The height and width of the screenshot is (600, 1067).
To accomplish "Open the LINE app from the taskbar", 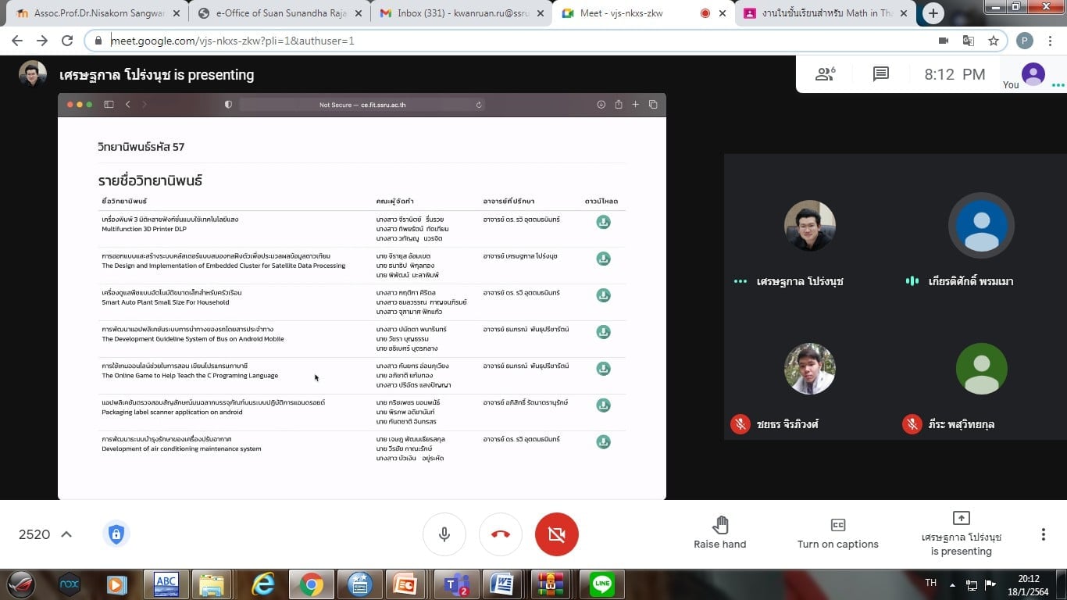I will click(x=601, y=584).
